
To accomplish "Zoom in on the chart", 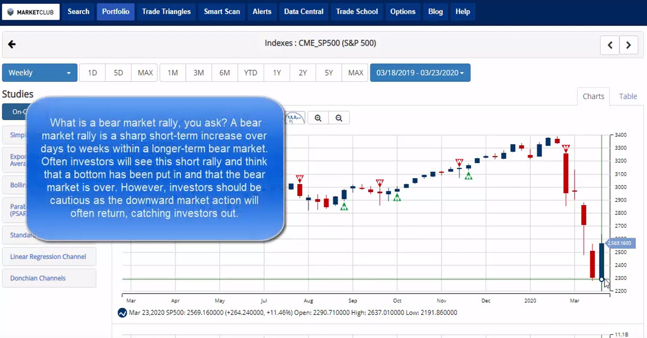I will pos(318,118).
